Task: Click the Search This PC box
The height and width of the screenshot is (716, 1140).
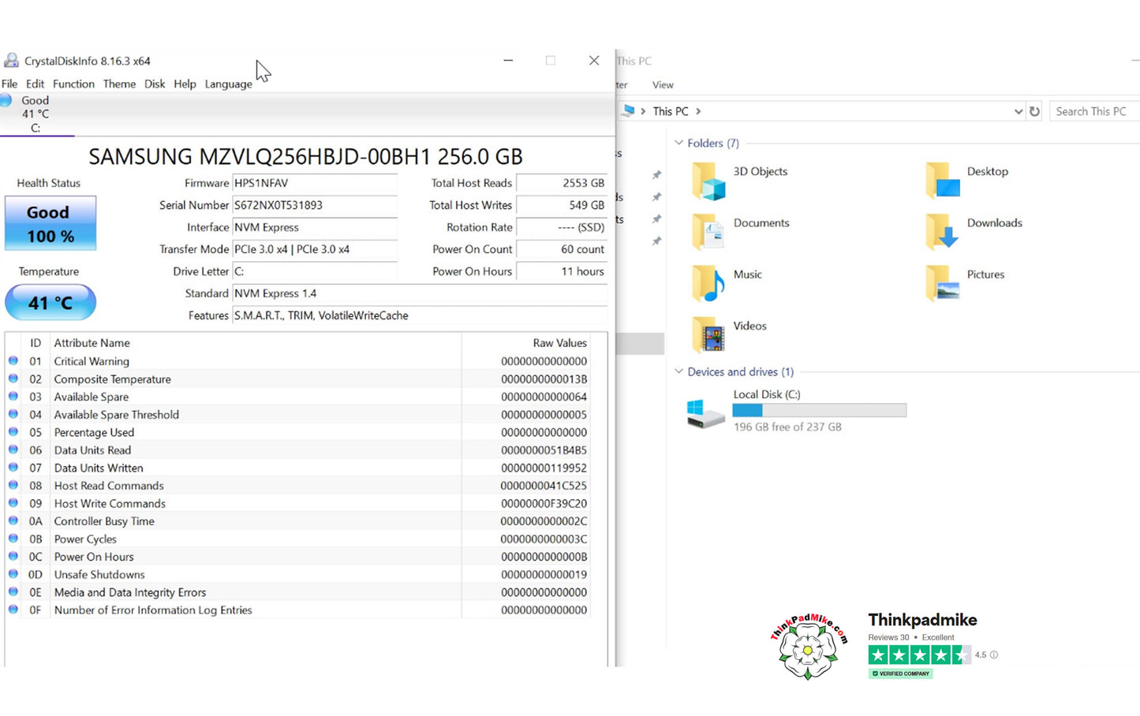Action: pos(1095,111)
